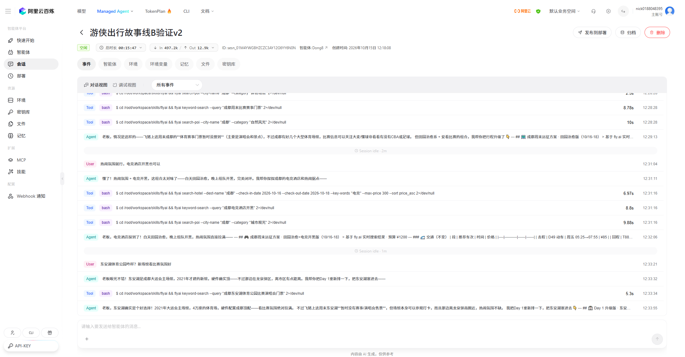Open Webhook 通知 in the sidebar

tap(31, 196)
